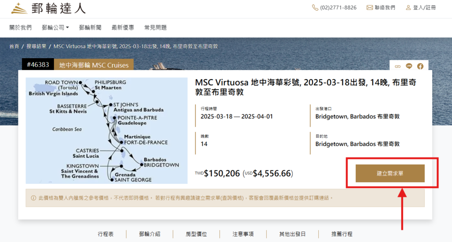The width and height of the screenshot is (452, 242).
Task: Open 郵輪新聞 in the navigation bar
Action: 90,28
